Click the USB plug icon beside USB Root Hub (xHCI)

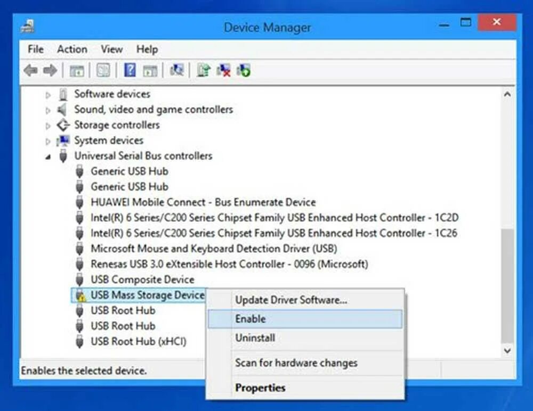click(x=79, y=342)
